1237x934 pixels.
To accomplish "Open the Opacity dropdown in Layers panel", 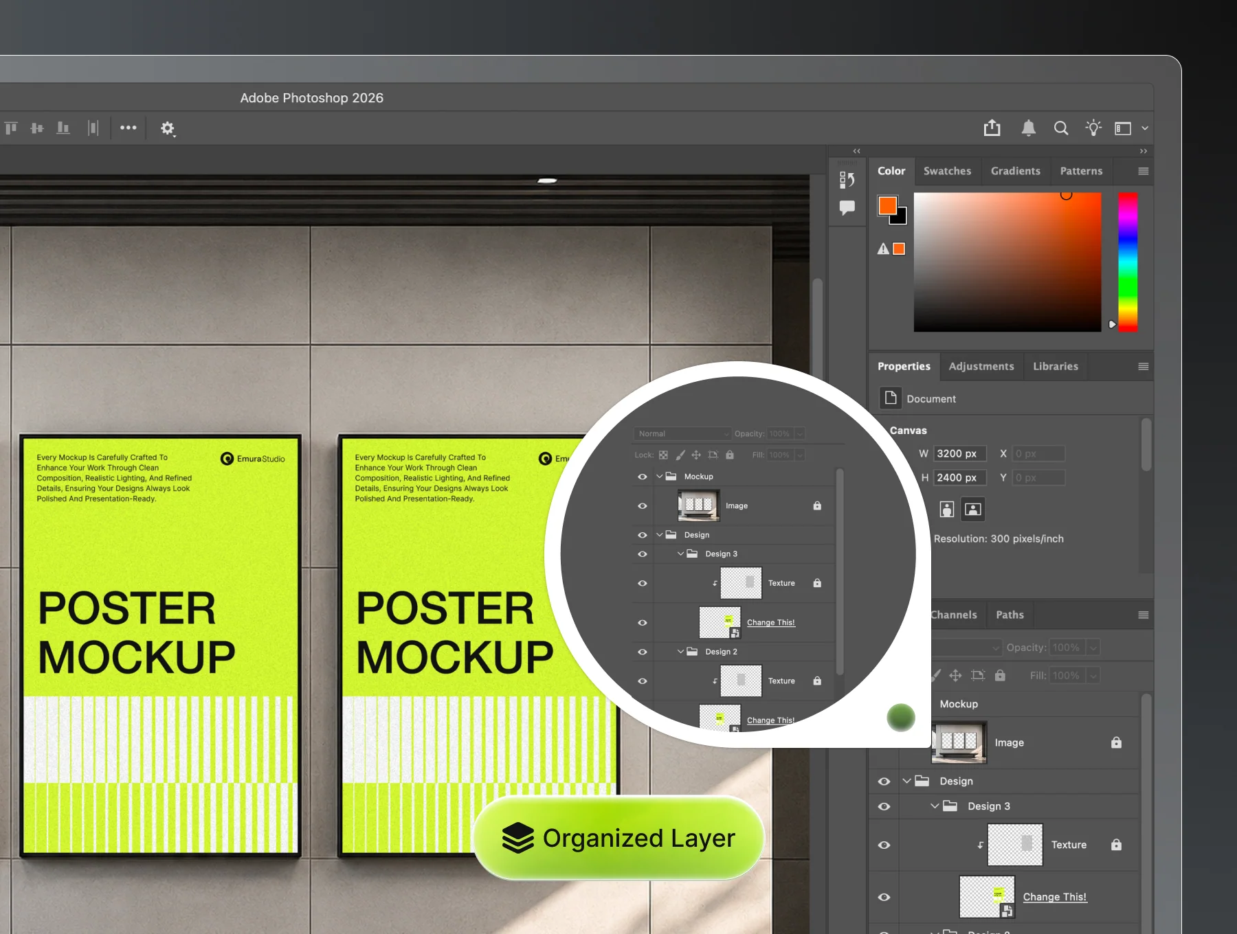I will pyautogui.click(x=1093, y=648).
